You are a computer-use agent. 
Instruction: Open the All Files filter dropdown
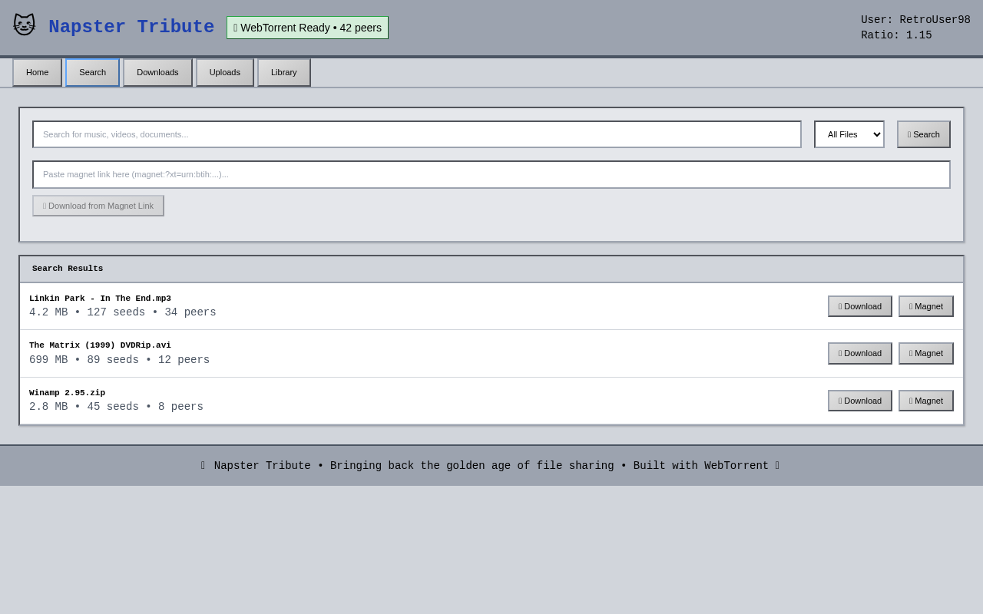coord(849,134)
